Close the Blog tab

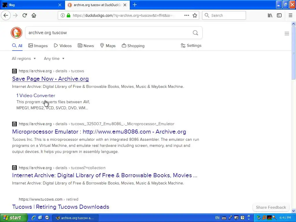[60, 5]
